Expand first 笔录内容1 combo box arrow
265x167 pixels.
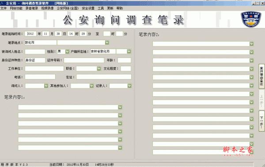[x=120, y=107]
